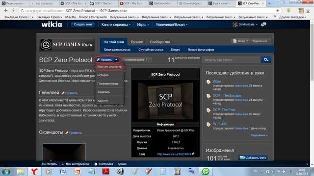Open the green download arrow extension
Viewport: 314px width, 176px height.
288,11
